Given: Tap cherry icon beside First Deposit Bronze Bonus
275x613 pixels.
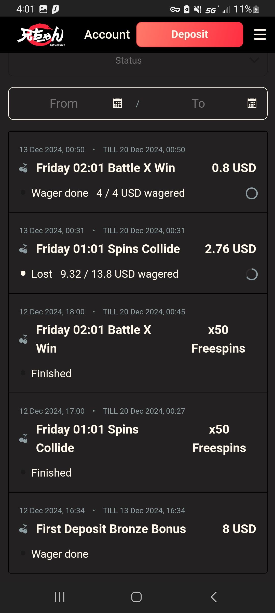Looking at the screenshot, I should tap(23, 529).
